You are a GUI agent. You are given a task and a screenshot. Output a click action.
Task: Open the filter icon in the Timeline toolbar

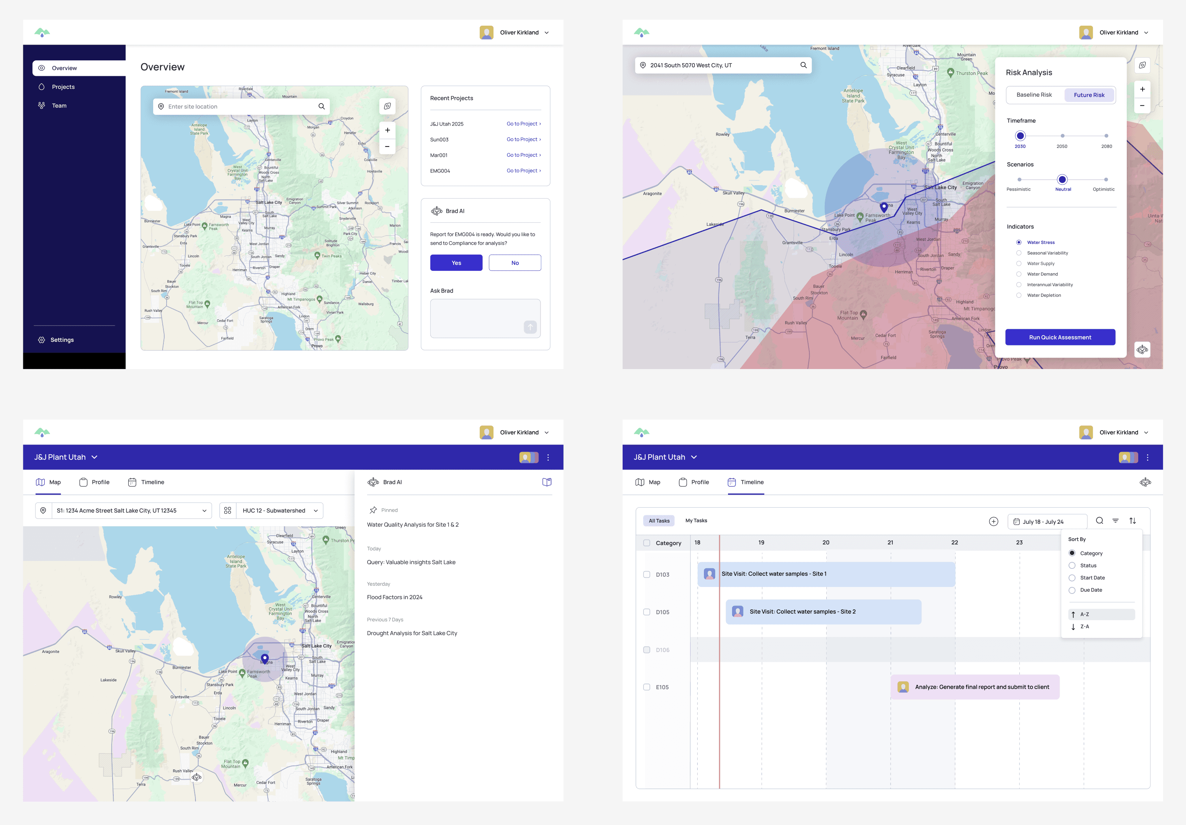[1116, 521]
